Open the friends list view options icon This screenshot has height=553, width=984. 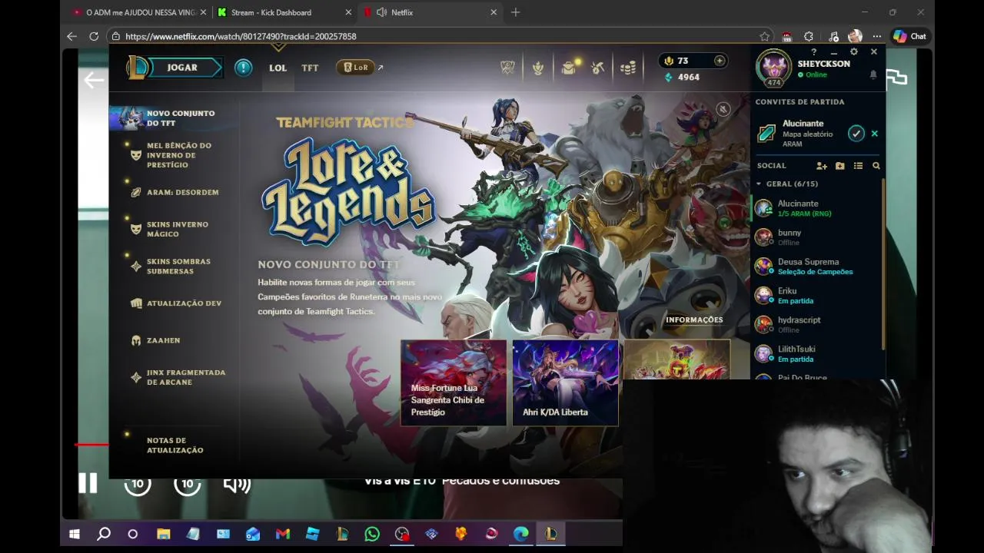858,166
